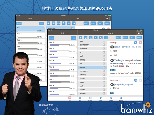Tap Unit 1 progress bar showing 45.5%
The height and width of the screenshot is (115, 154).
coord(60,45)
